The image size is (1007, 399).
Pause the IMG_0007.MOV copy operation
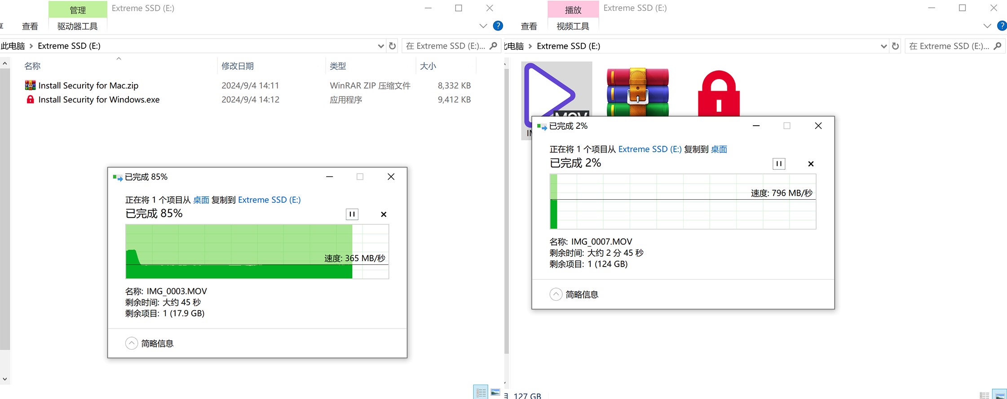pyautogui.click(x=779, y=164)
